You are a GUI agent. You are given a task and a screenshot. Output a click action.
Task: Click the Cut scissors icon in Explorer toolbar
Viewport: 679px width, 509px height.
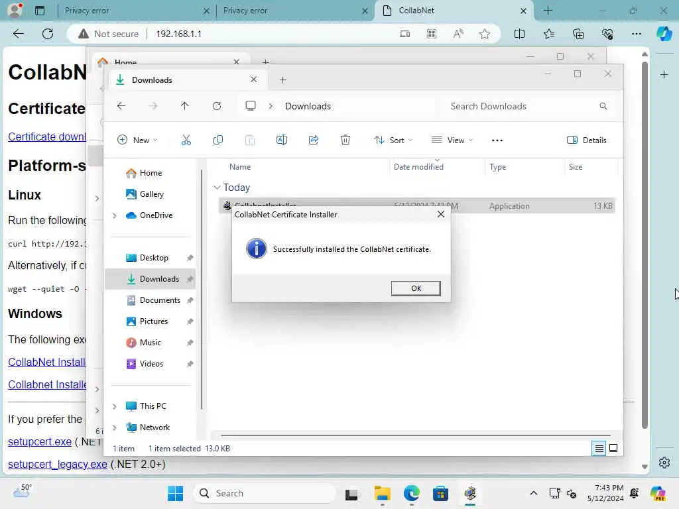(x=186, y=141)
